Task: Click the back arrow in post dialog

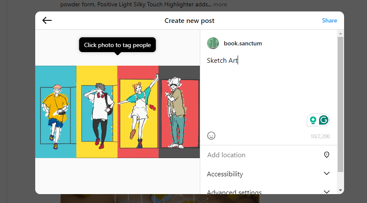Action: tap(47, 20)
